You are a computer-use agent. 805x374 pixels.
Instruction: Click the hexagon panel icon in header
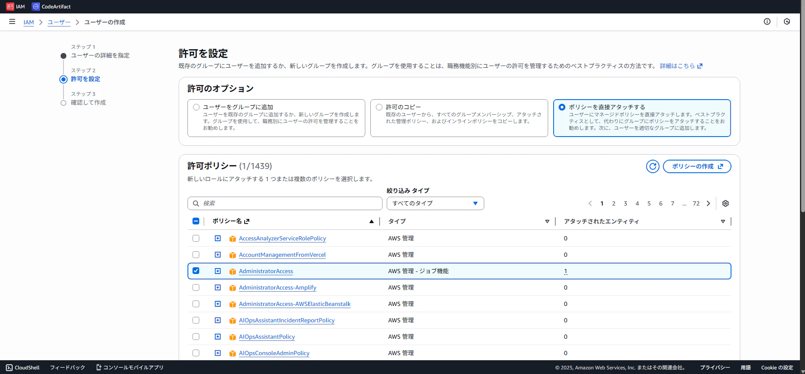click(787, 22)
